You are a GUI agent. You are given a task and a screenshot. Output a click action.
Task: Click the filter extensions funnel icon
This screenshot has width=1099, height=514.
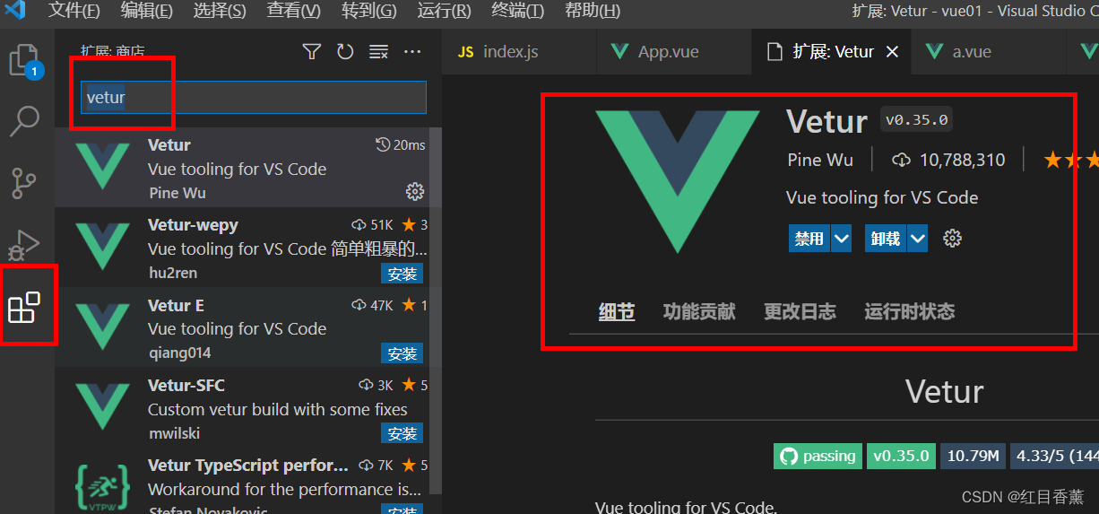[x=311, y=52]
